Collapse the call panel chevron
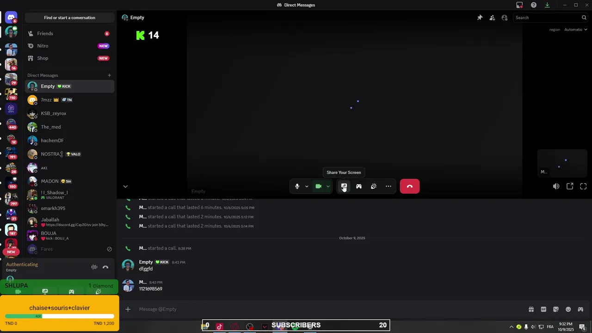This screenshot has width=592, height=333. [x=125, y=186]
